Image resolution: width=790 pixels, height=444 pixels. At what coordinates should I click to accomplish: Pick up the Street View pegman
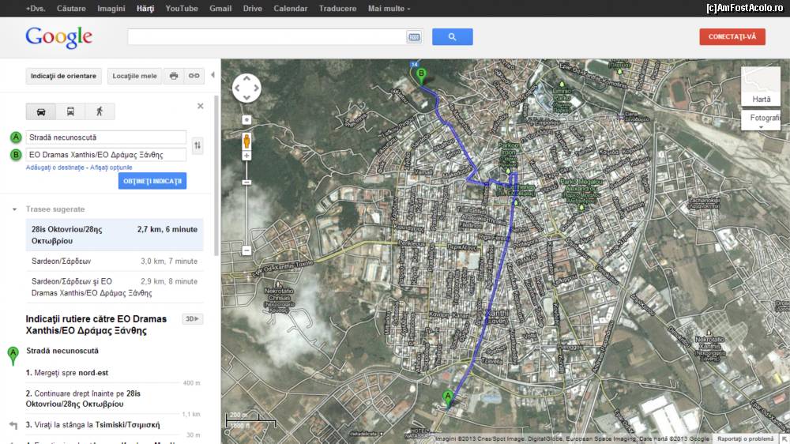tap(246, 141)
